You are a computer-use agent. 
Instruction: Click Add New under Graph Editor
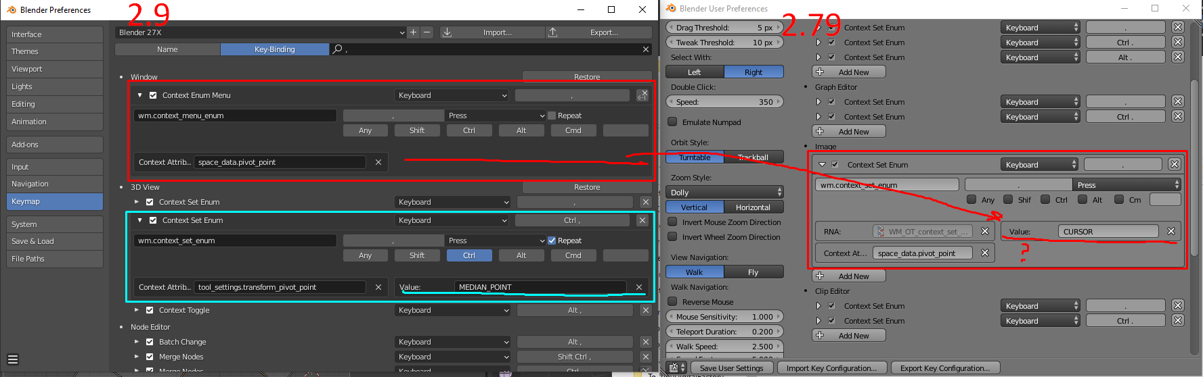point(849,132)
